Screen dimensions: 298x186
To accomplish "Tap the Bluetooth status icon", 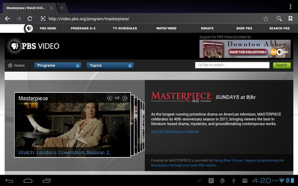I will (288, 180).
